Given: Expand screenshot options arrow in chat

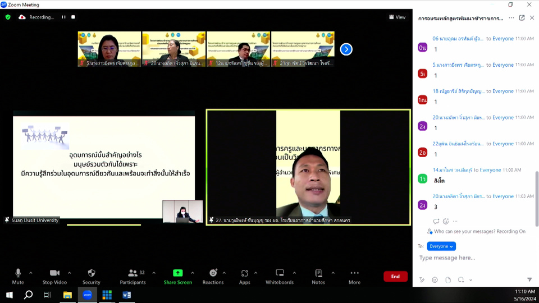Looking at the screenshot, I should [471, 280].
